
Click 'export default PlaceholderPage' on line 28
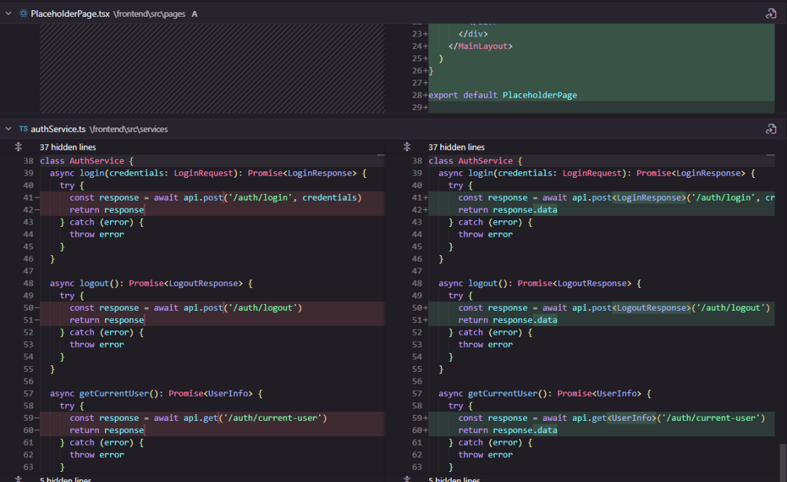pos(502,95)
